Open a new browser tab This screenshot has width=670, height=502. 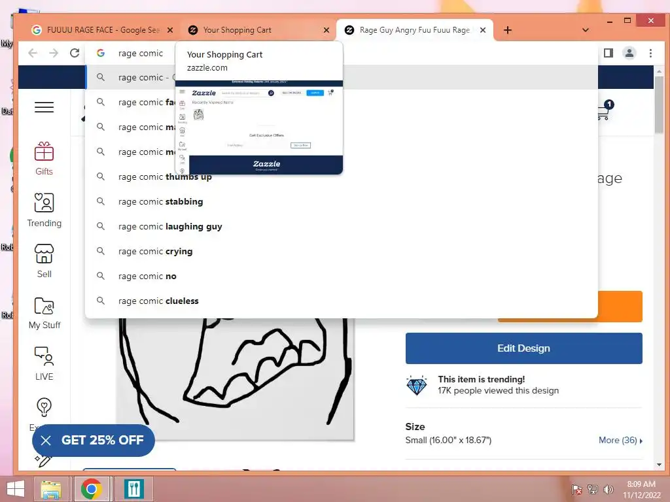tap(507, 30)
